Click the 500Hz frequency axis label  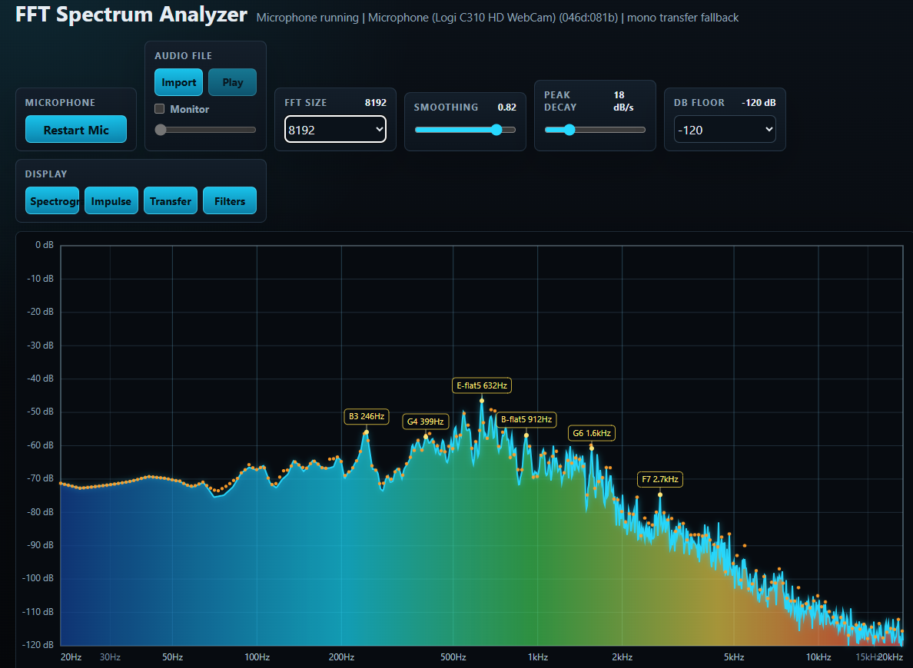point(453,657)
